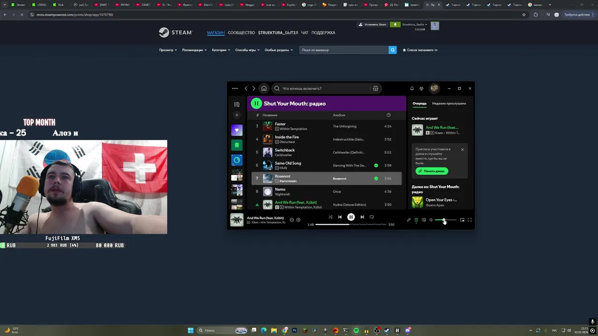Open the Steam ЧАТ link

(x=305, y=33)
